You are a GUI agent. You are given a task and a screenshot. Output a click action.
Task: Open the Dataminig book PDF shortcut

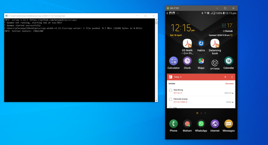(215, 43)
